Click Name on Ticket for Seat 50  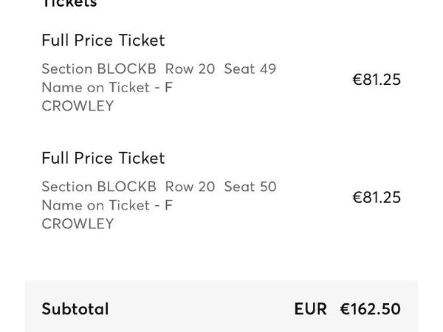(97, 206)
